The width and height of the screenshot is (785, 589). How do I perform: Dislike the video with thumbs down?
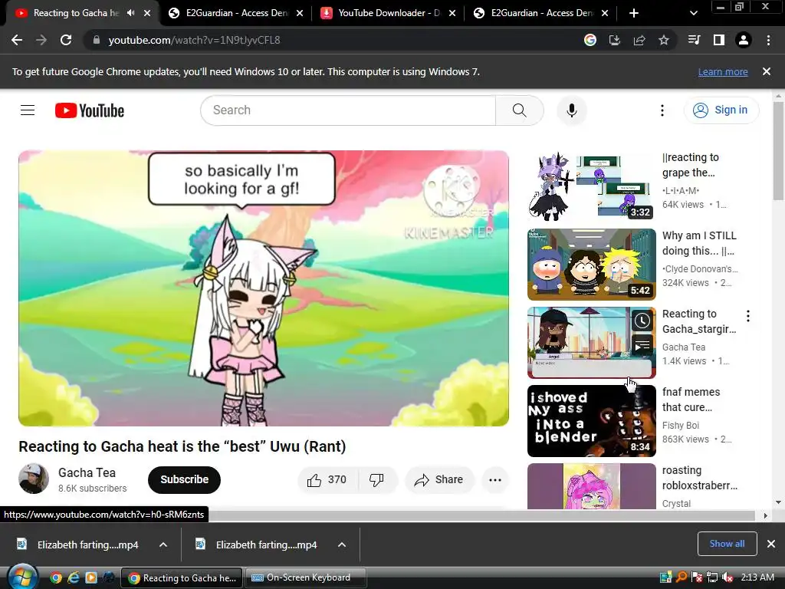click(x=376, y=480)
